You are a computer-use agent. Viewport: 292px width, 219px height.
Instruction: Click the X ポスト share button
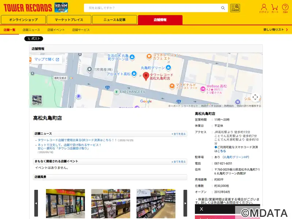[34, 39]
